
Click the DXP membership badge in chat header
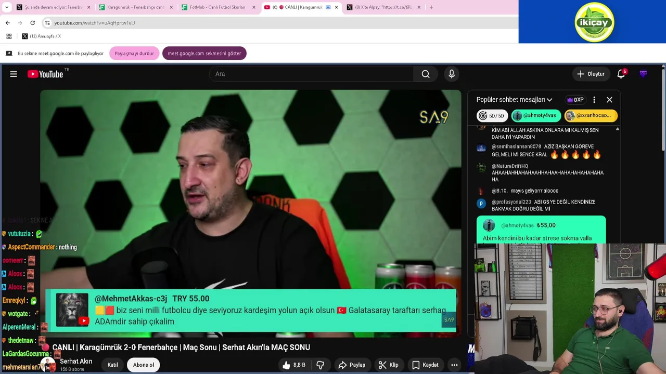pyautogui.click(x=575, y=100)
